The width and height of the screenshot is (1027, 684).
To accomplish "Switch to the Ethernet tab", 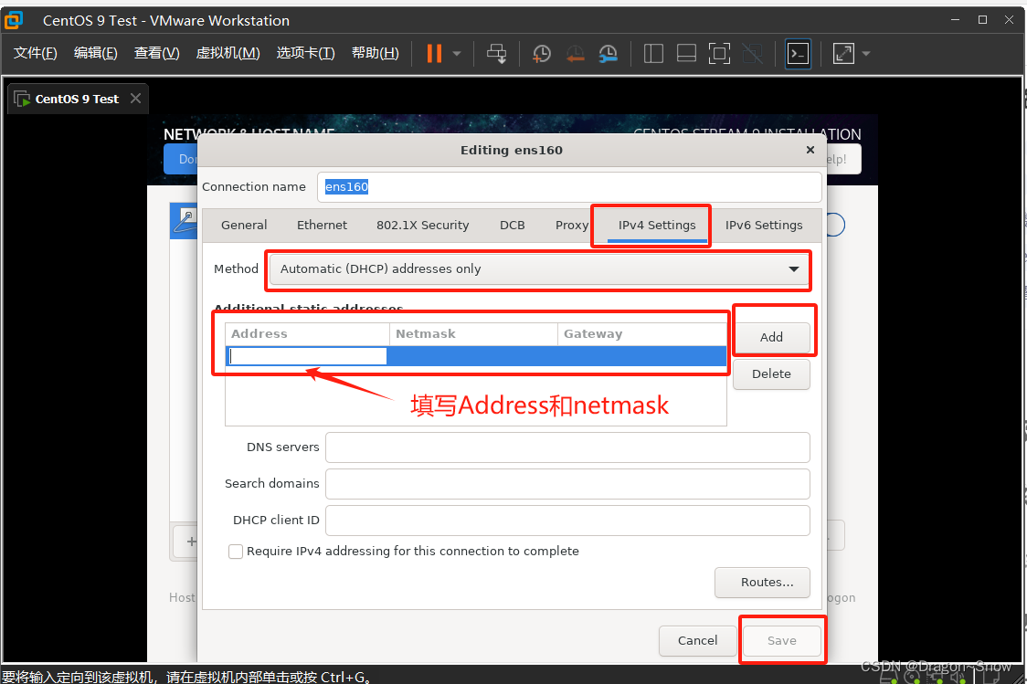I will 322,226.
